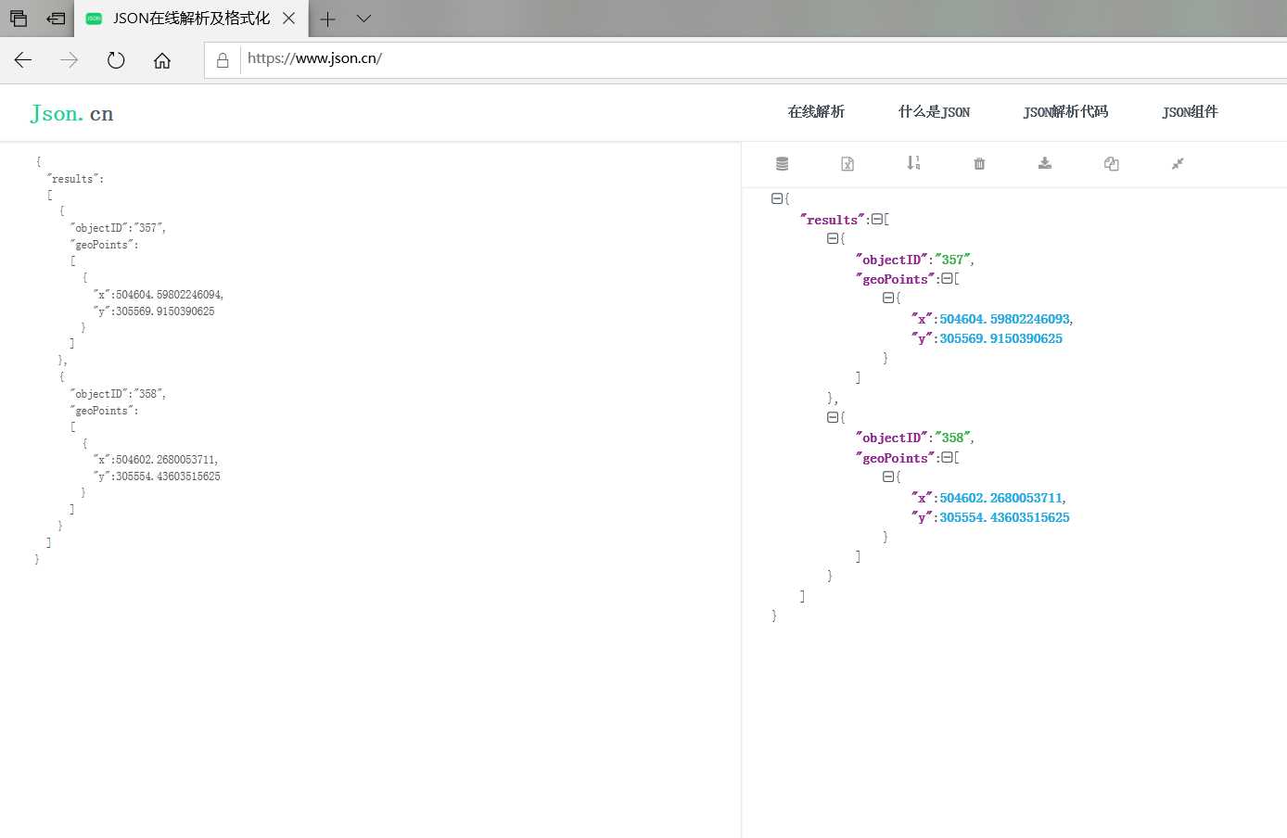
Task: Click value 504602.2680053711 in formatted view
Action: [1001, 498]
